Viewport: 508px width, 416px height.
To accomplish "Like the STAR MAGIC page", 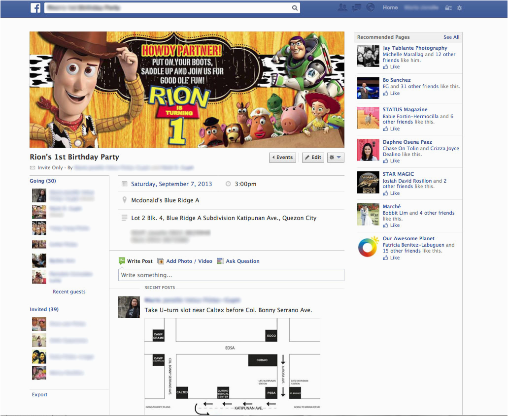I will point(391,193).
